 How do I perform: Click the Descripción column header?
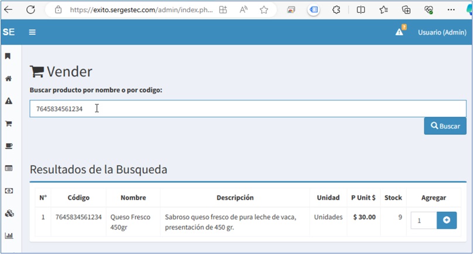pyautogui.click(x=235, y=198)
